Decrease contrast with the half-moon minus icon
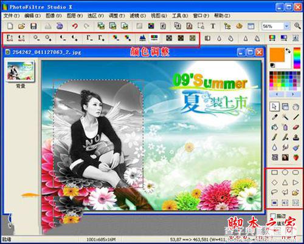This screenshot has height=244, width=304. (63, 38)
